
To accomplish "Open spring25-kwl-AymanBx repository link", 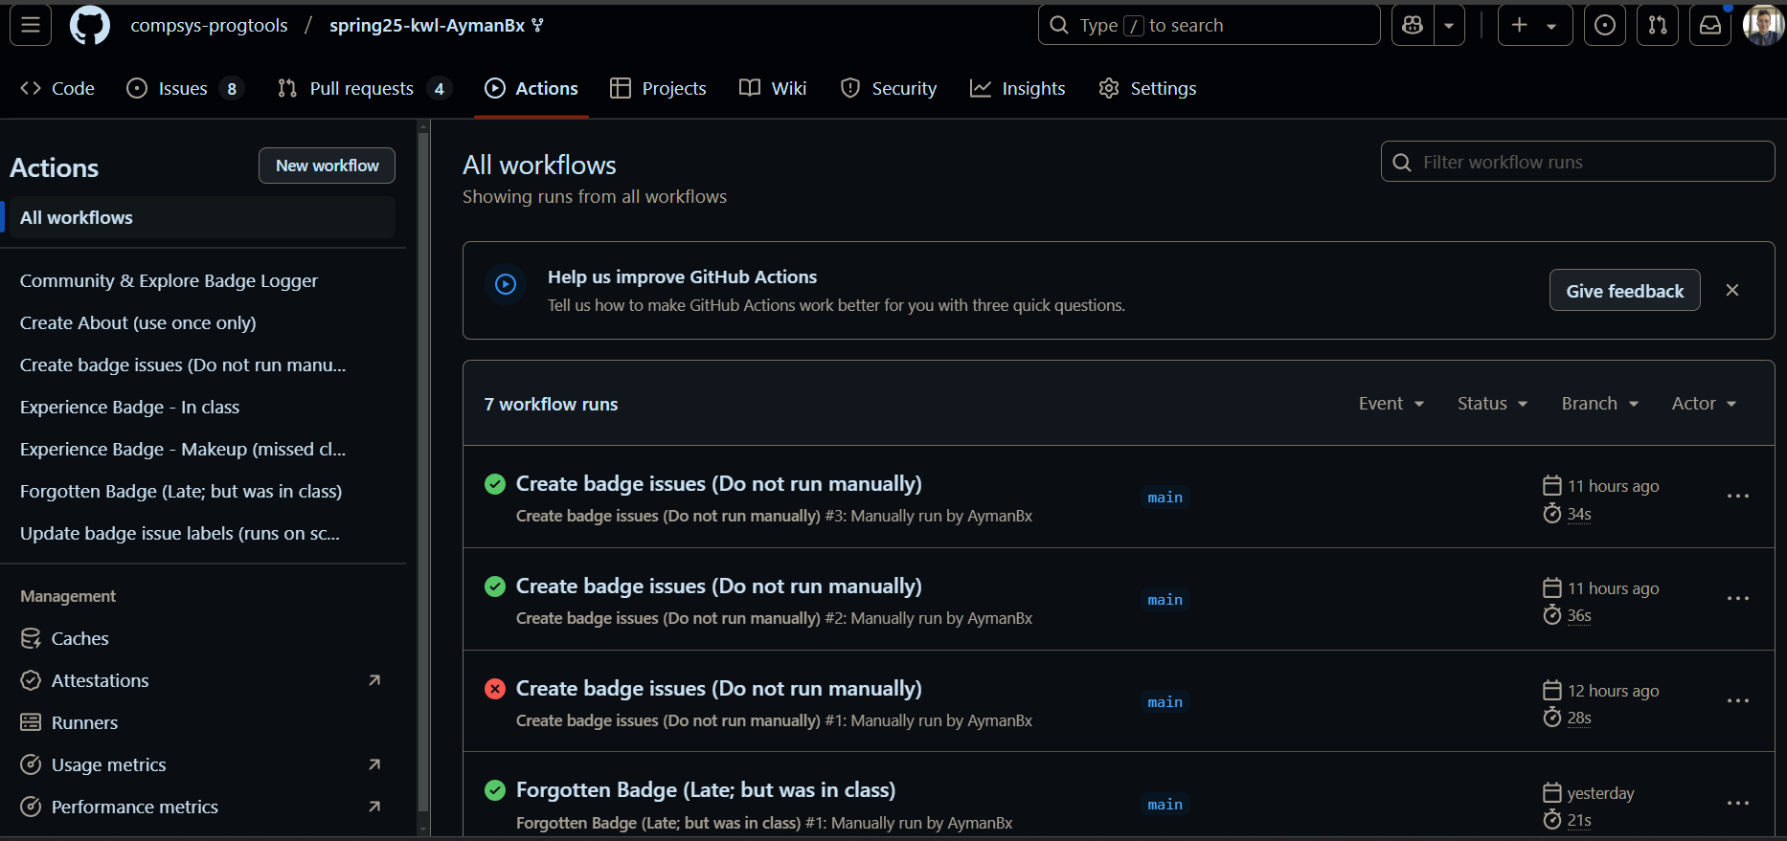I will 427,26.
